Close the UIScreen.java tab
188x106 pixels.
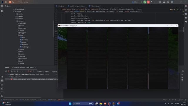[x=100, y=6]
